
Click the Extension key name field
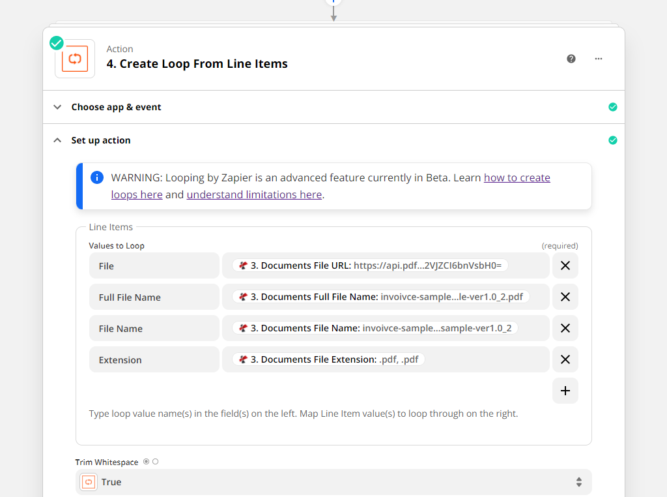[154, 359]
